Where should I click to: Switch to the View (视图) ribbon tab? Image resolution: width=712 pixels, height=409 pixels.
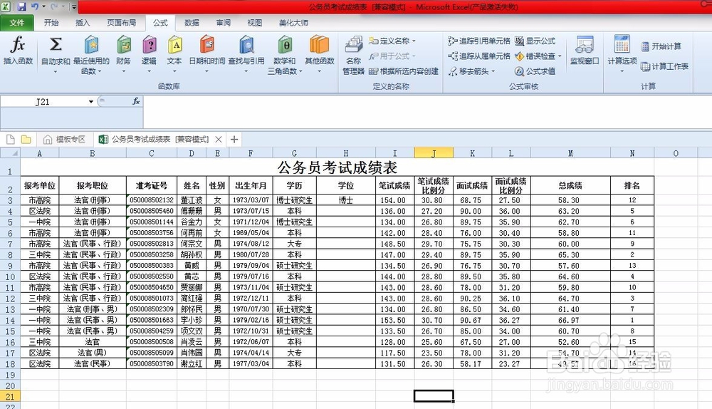pos(255,23)
